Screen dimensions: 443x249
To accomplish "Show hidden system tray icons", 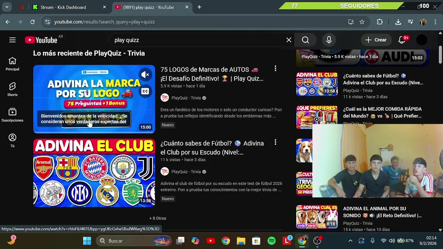I will point(350,241).
